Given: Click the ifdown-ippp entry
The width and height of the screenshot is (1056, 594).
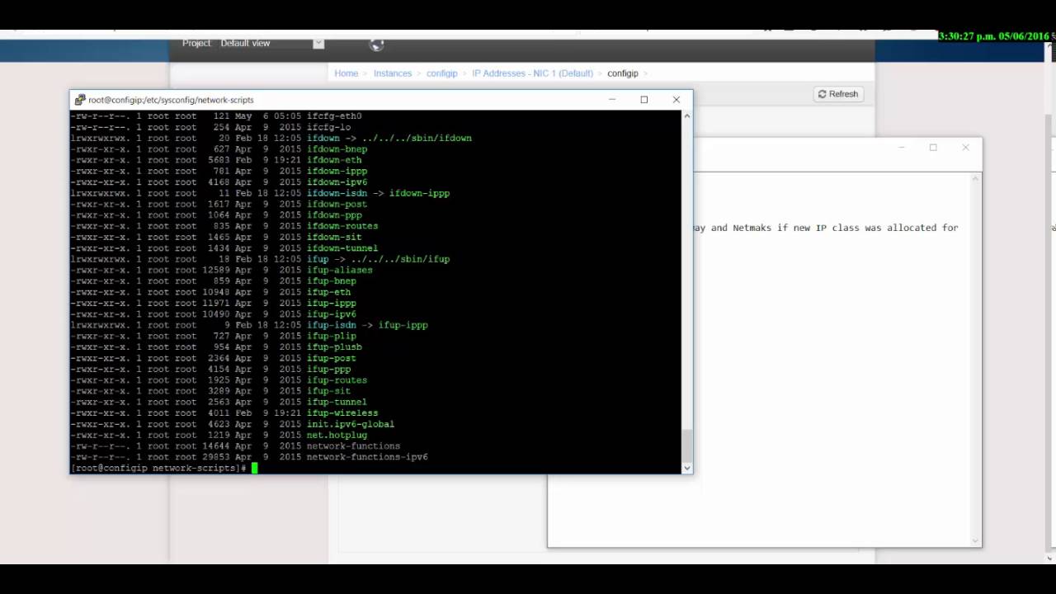Looking at the screenshot, I should click(337, 171).
